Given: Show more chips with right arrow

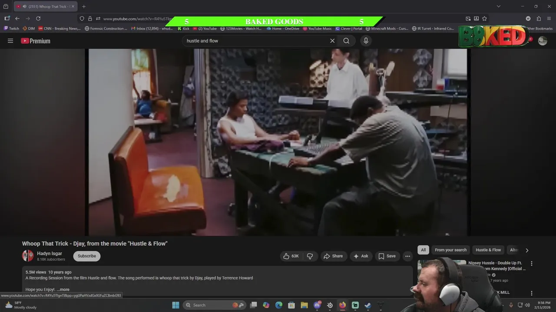Looking at the screenshot, I should [527, 250].
